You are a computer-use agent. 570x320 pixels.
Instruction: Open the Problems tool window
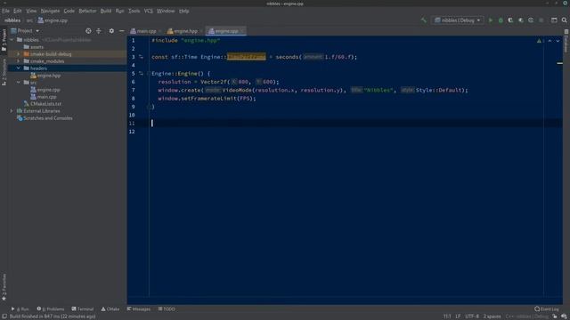[x=51, y=309]
